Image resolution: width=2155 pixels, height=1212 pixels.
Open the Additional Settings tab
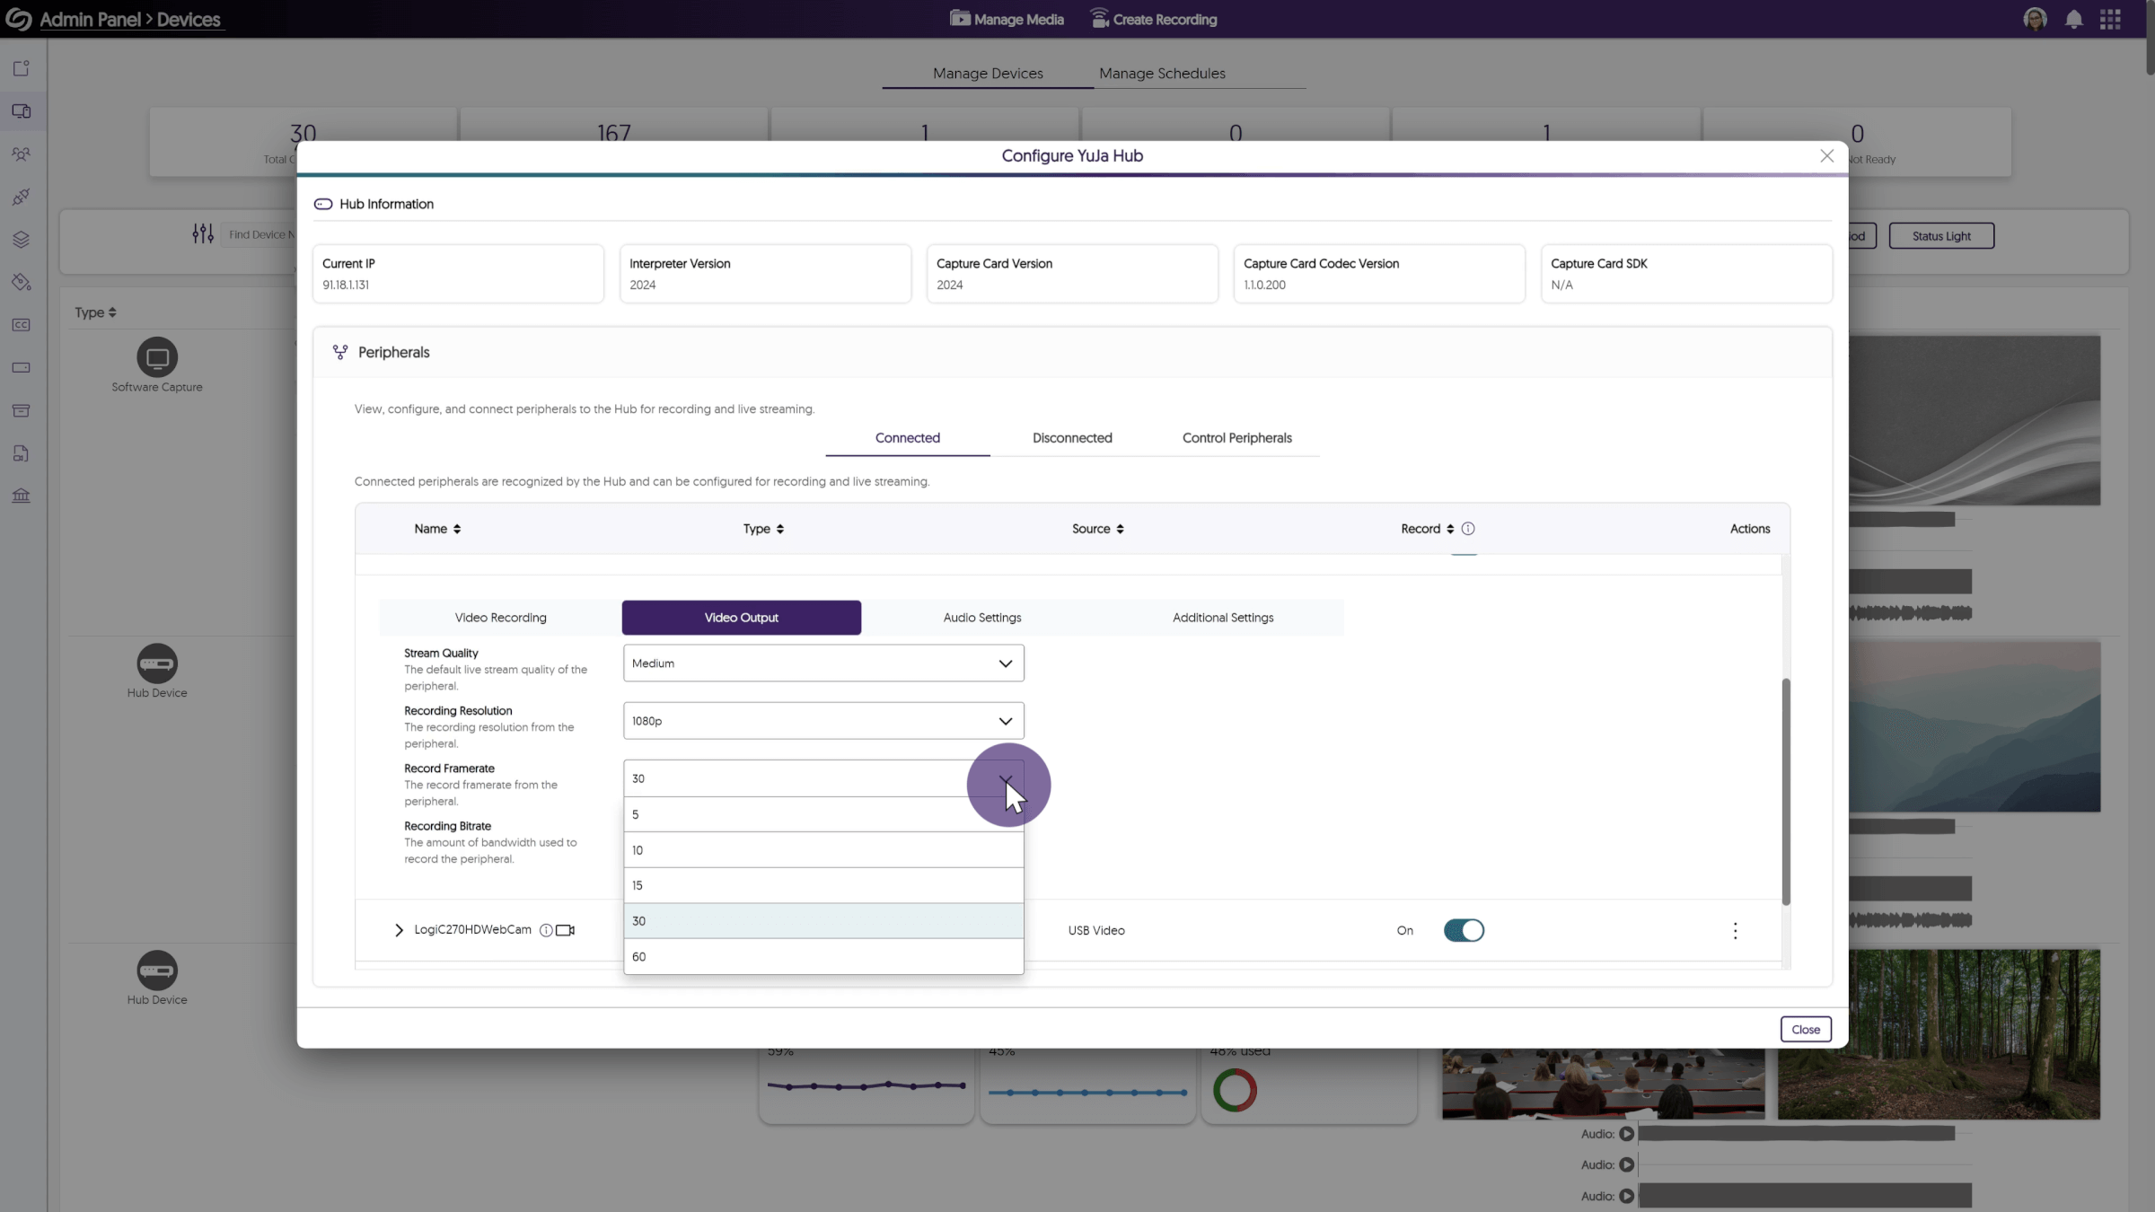(1223, 618)
